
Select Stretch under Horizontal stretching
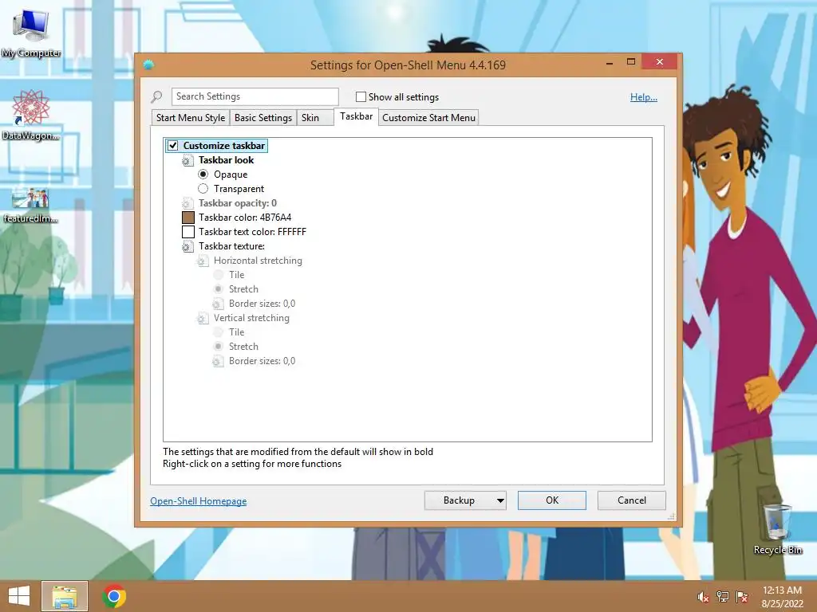tap(219, 289)
